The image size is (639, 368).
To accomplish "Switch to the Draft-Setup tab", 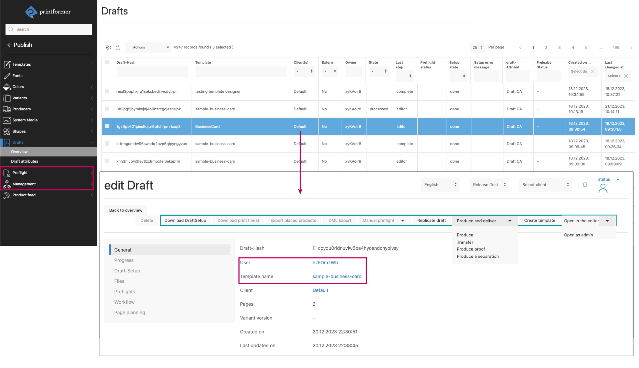I will [127, 271].
